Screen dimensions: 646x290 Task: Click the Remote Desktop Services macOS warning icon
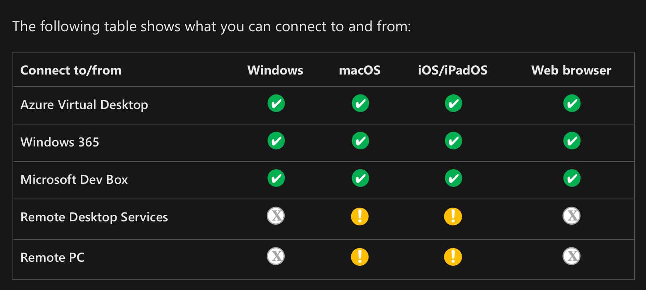click(360, 216)
